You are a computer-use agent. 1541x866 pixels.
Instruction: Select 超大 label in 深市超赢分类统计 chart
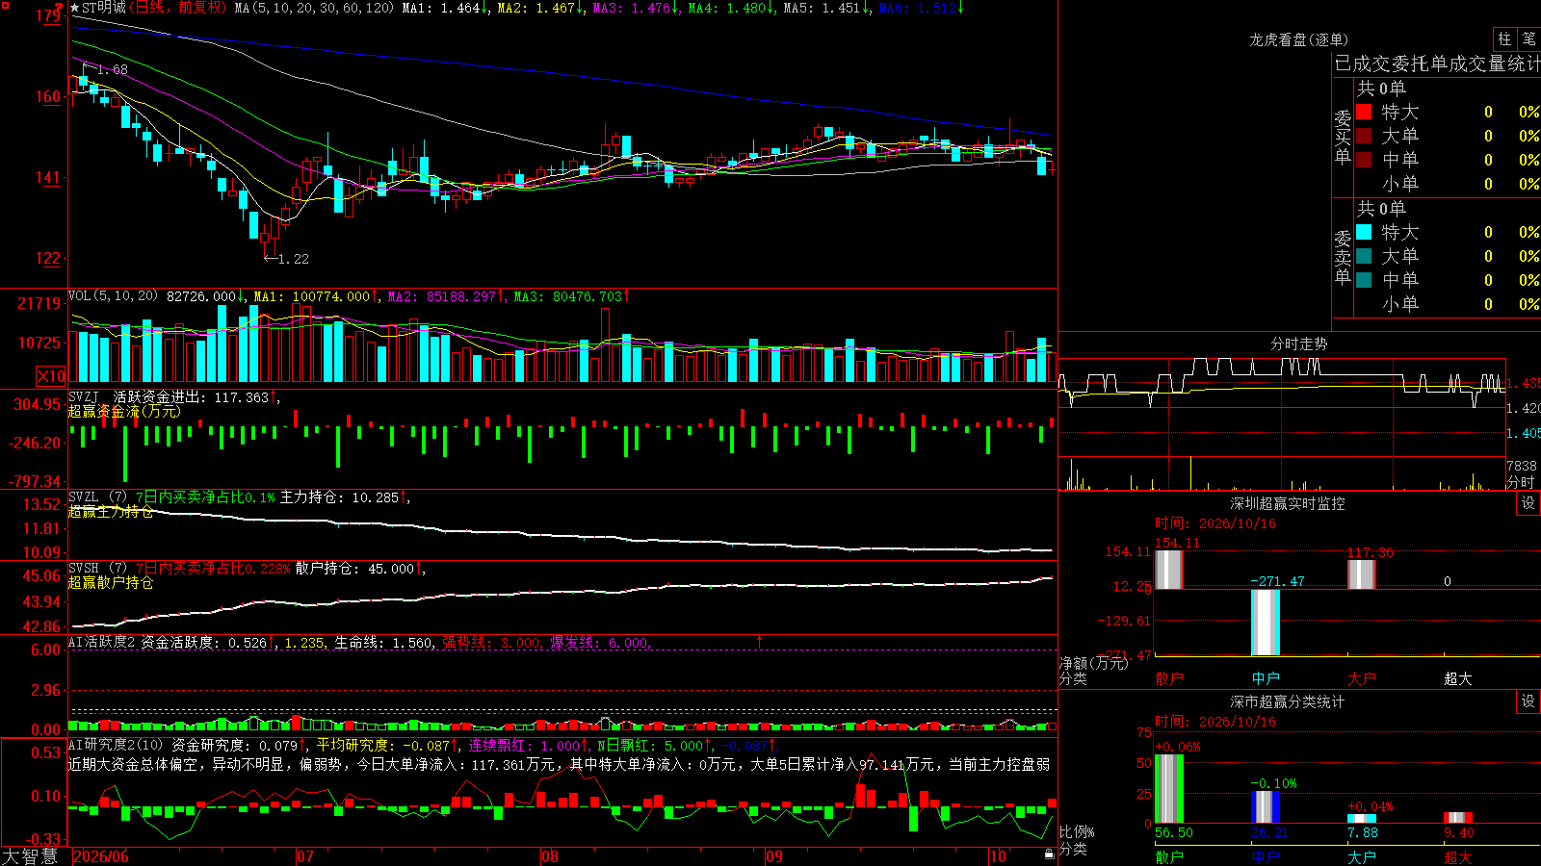1458,856
